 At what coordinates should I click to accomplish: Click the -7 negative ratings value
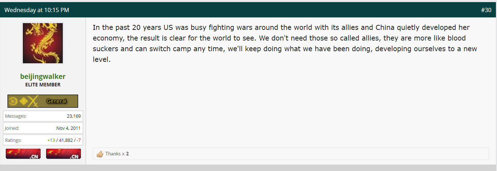[x=78, y=140]
